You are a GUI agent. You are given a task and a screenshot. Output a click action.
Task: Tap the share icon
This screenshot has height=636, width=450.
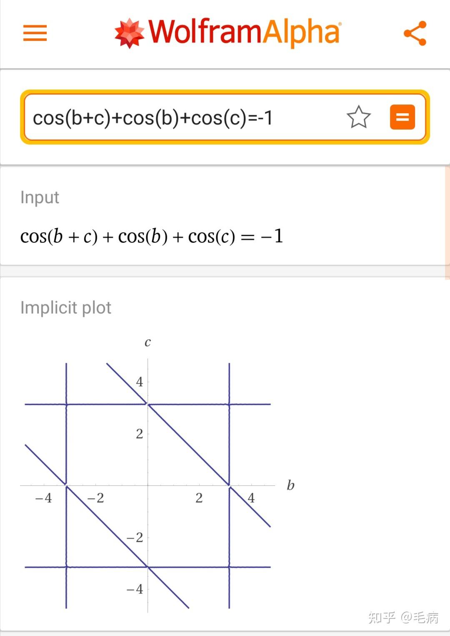[x=415, y=33]
